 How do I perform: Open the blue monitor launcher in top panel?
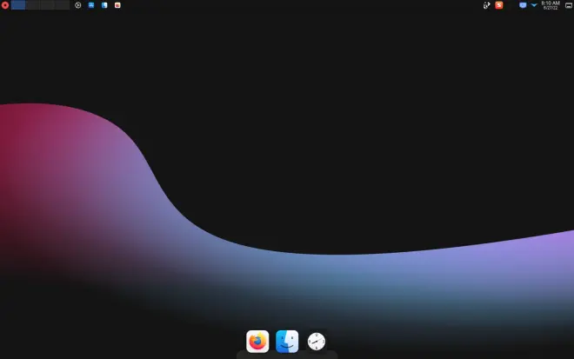click(91, 5)
